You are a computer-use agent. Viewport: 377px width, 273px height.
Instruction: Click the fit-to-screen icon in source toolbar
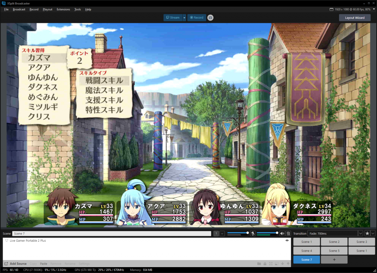[x=271, y=264]
